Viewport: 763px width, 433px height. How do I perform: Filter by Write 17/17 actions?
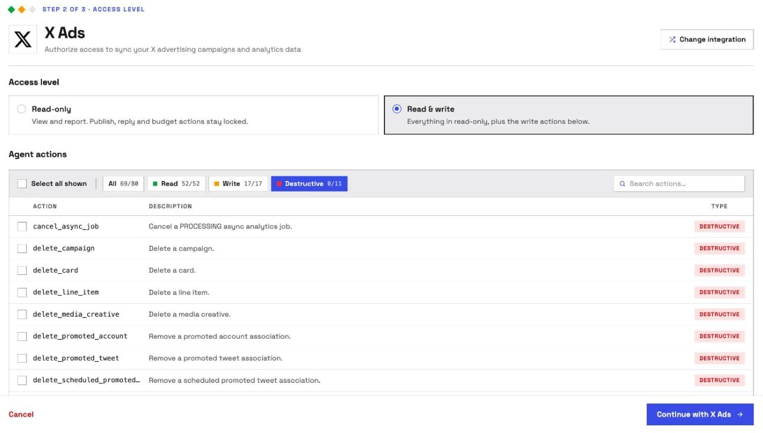238,184
